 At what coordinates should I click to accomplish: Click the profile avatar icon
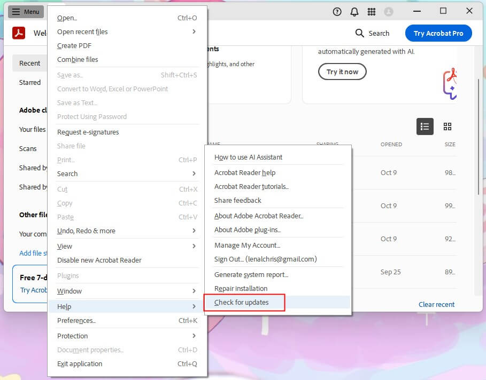pyautogui.click(x=388, y=12)
